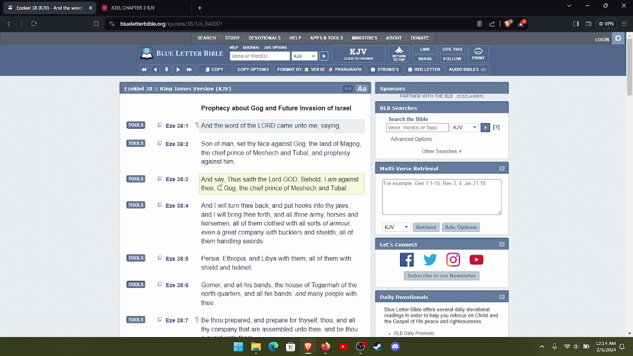Open the Devotionals menu

tap(265, 38)
